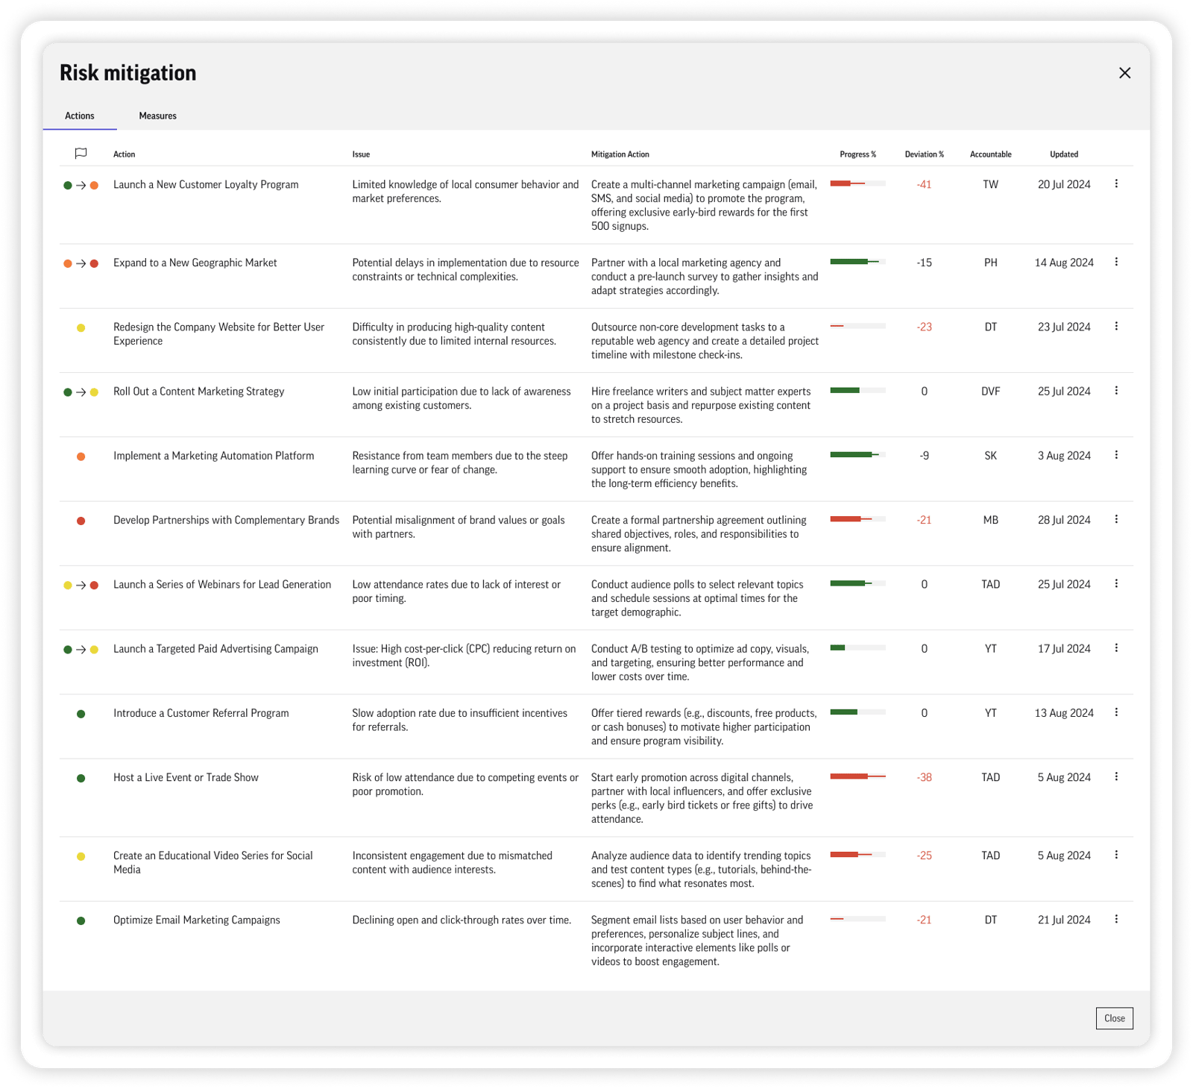Image resolution: width=1193 pixels, height=1089 pixels.
Task: Open the menu for Launch a Series of Webinars row
Action: tap(1116, 584)
